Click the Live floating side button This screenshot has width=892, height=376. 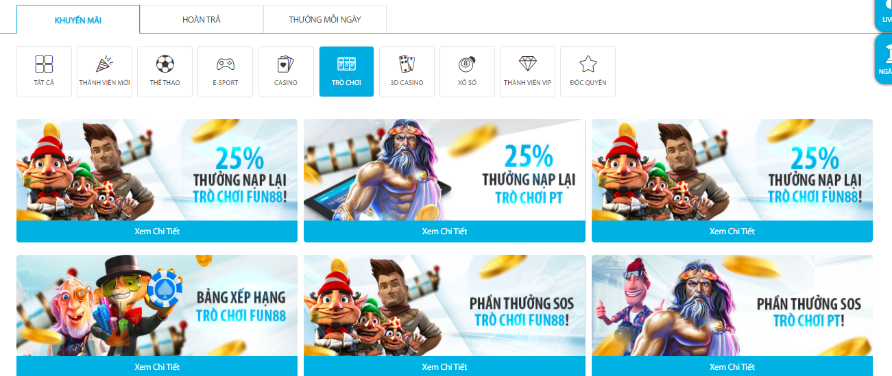point(884,14)
